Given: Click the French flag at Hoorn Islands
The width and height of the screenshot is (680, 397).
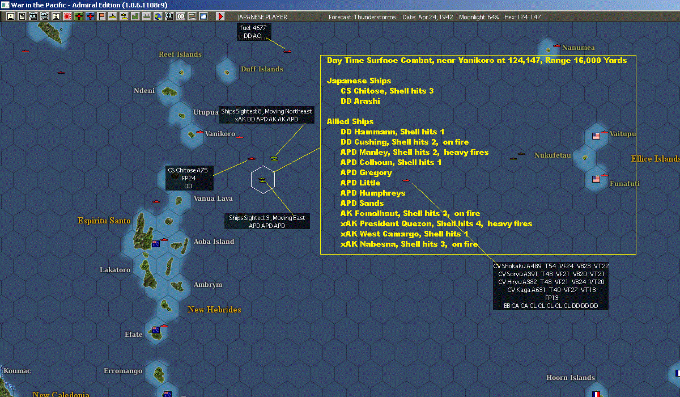Looking at the screenshot, I should 596,394.
